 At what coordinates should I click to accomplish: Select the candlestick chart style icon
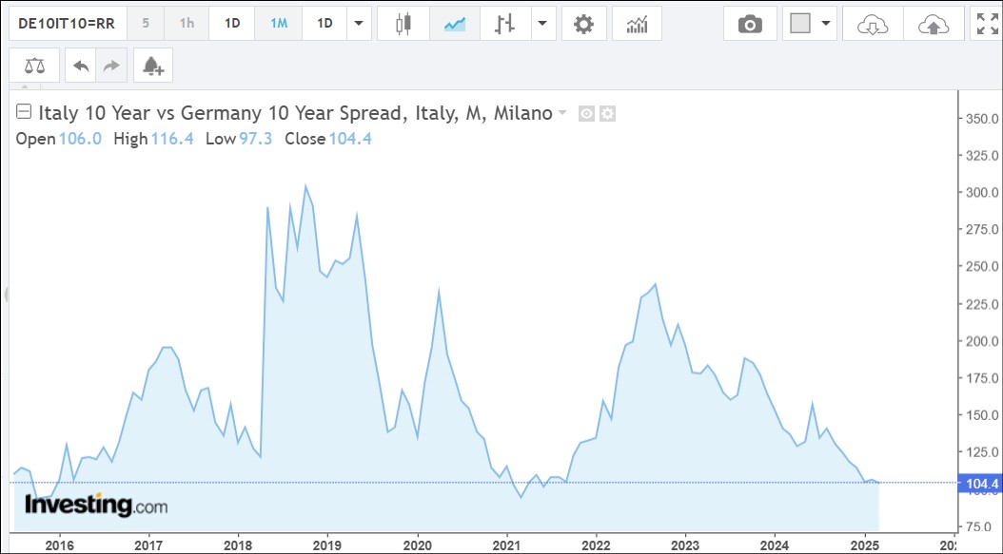[x=403, y=24]
